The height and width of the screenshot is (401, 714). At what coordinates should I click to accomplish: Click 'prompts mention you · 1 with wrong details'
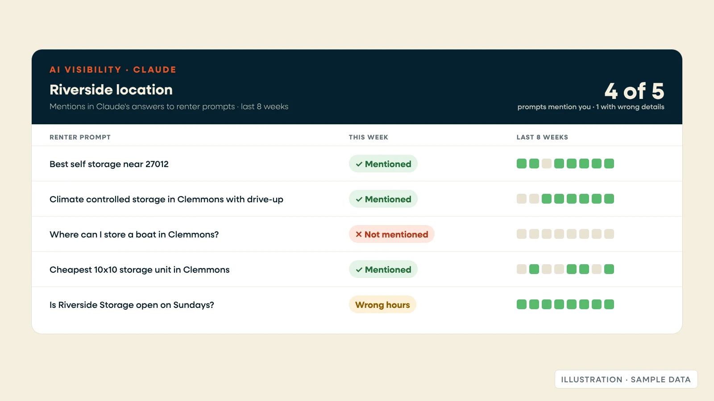591,107
